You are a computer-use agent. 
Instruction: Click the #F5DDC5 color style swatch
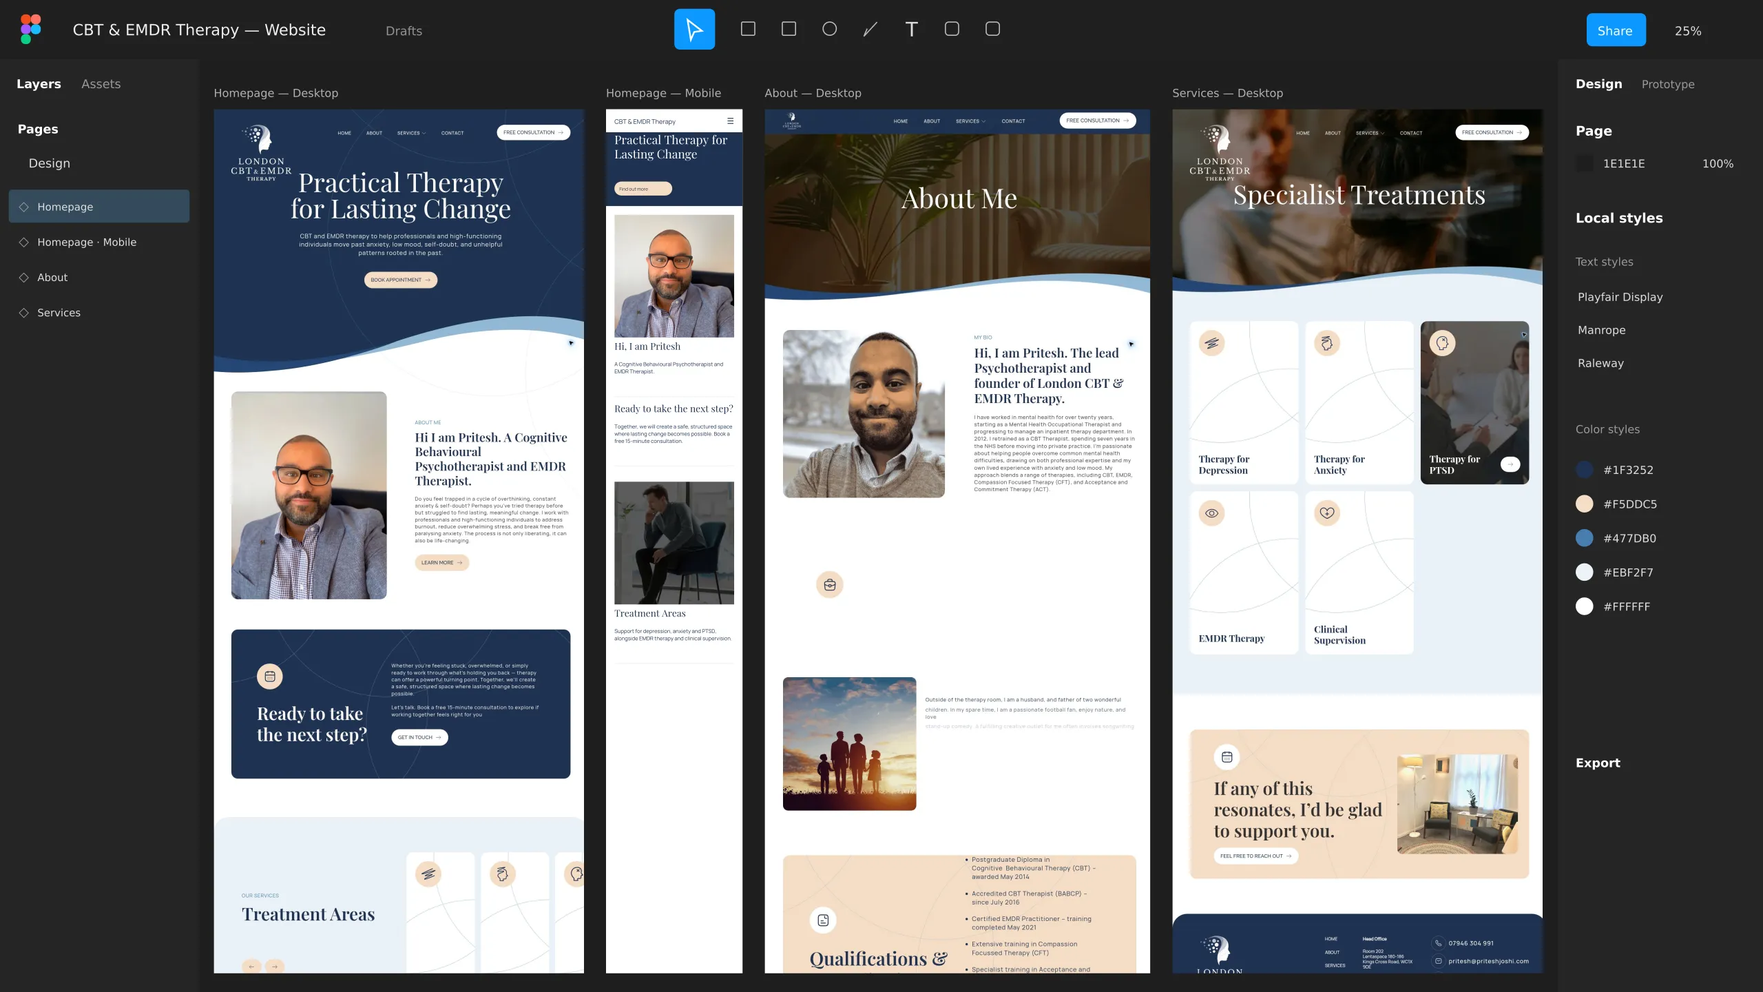[x=1585, y=504]
